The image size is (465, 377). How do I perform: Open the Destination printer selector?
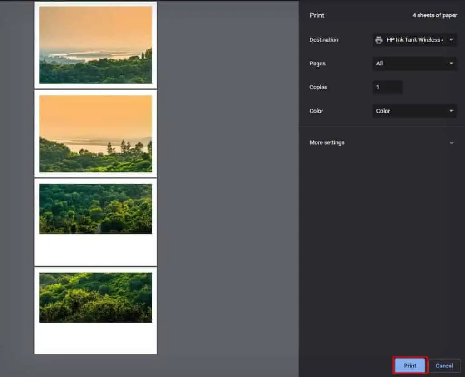(414, 40)
